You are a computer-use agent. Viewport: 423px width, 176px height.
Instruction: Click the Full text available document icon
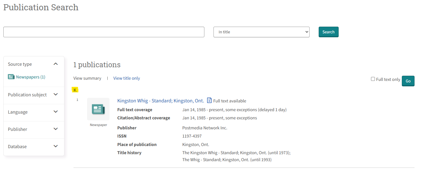pos(209,100)
